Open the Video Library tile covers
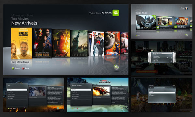Viewport: 195px width, 117px height. pyautogui.click(x=182, y=21)
